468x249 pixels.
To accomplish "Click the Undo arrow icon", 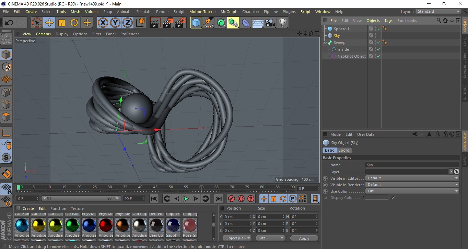I will [x=9, y=23].
